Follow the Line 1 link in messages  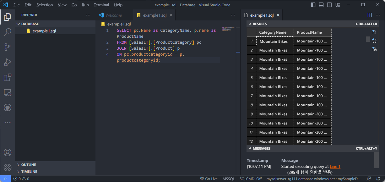pos(335,167)
